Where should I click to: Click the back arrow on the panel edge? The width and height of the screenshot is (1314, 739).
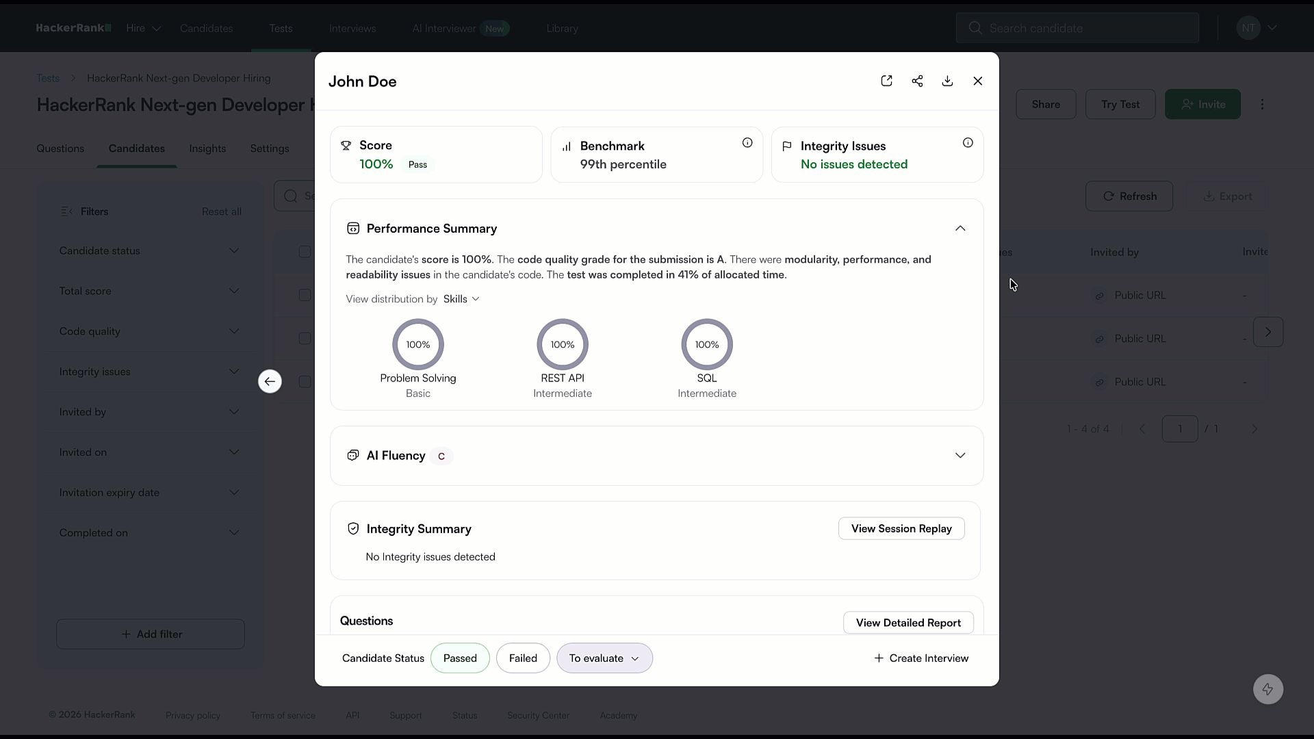coord(269,381)
